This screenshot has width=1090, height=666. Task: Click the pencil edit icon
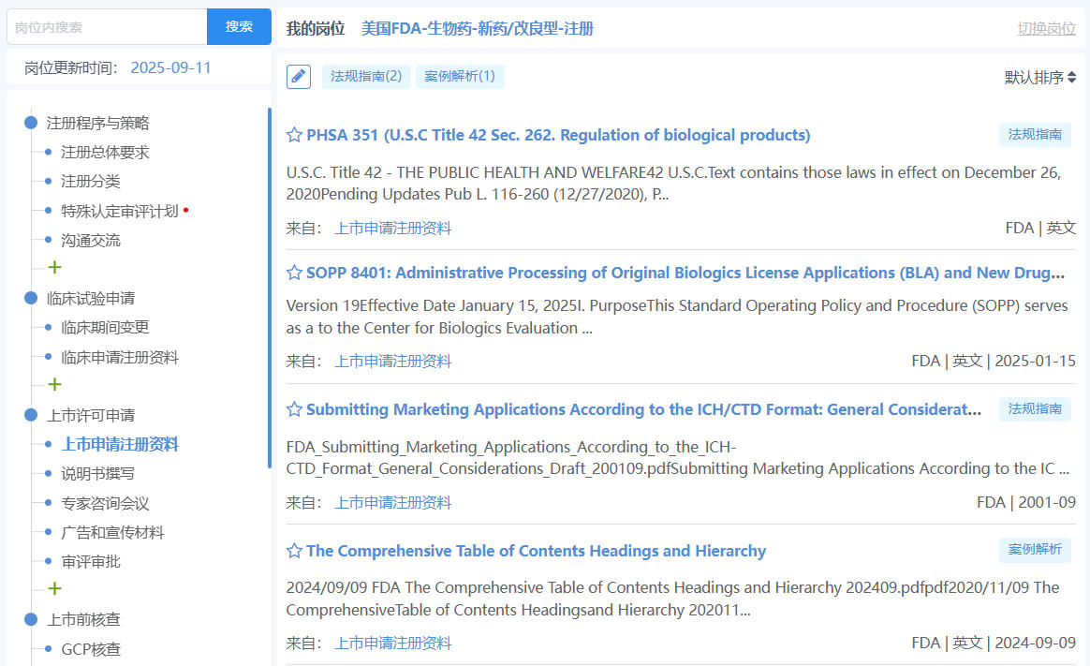pyautogui.click(x=299, y=77)
